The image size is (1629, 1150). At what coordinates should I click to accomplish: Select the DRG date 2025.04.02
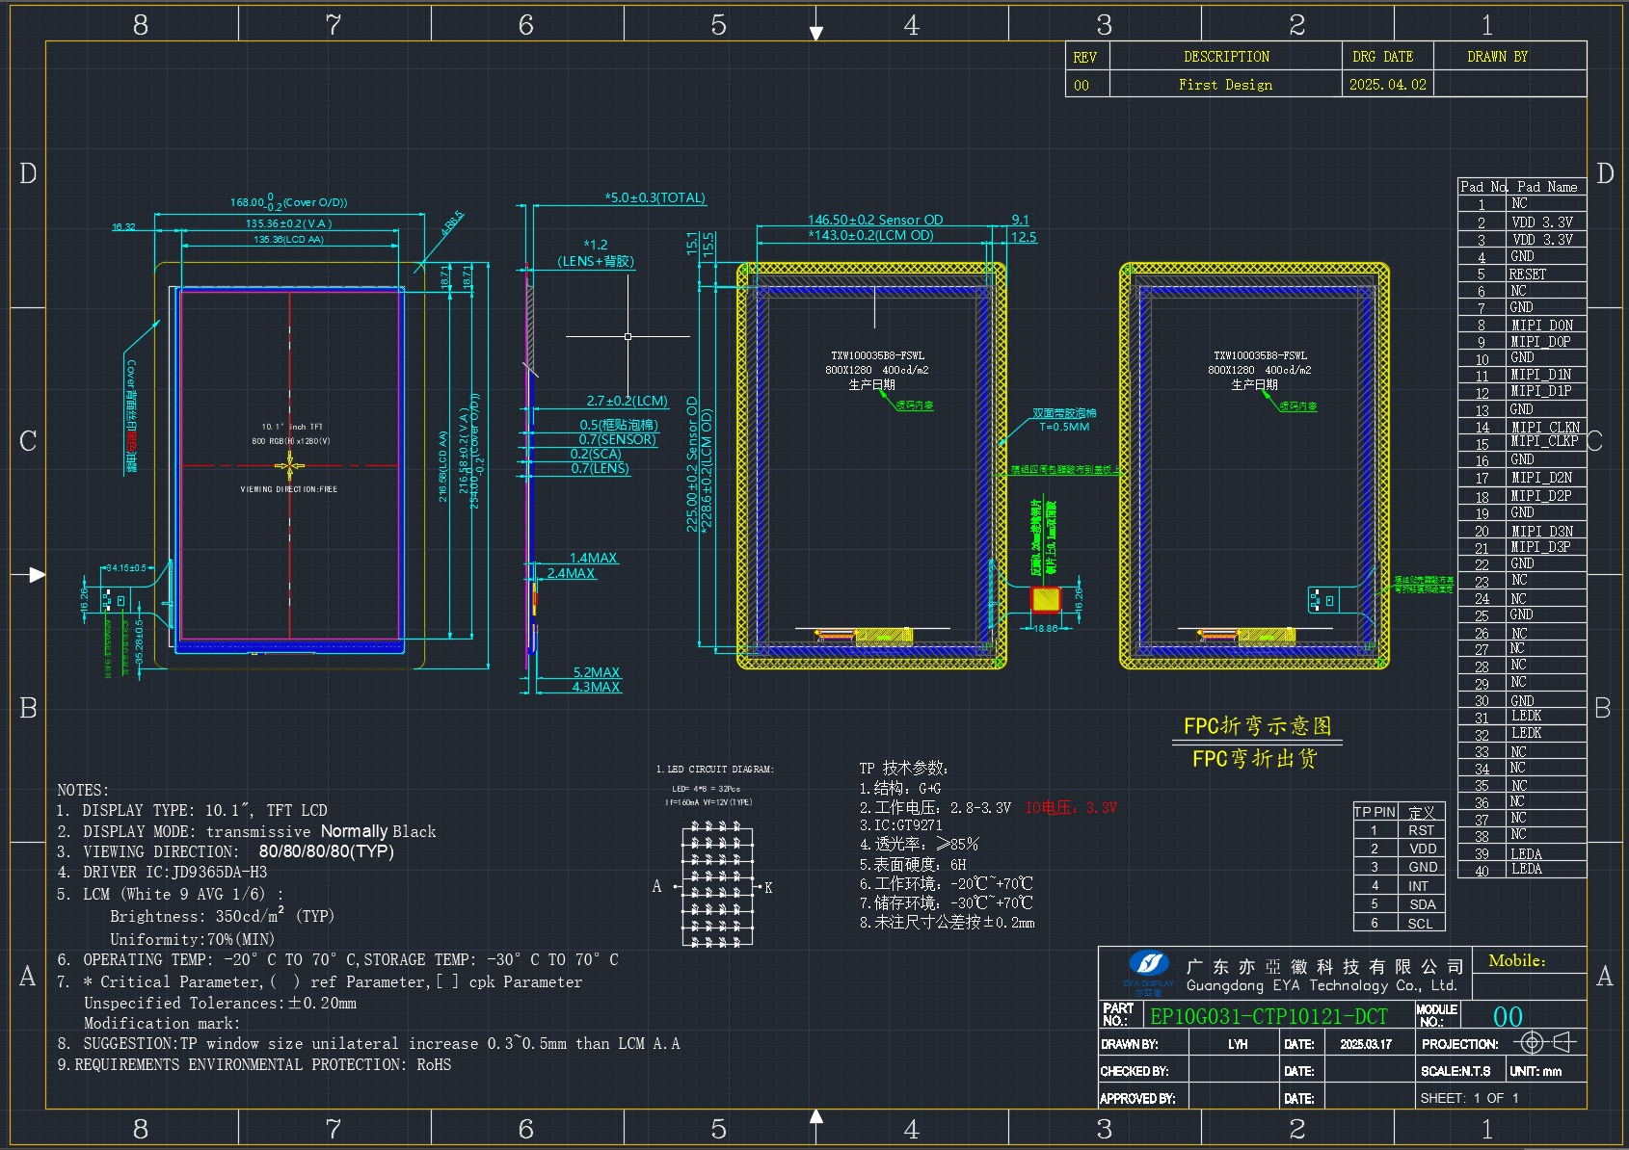coord(1387,85)
